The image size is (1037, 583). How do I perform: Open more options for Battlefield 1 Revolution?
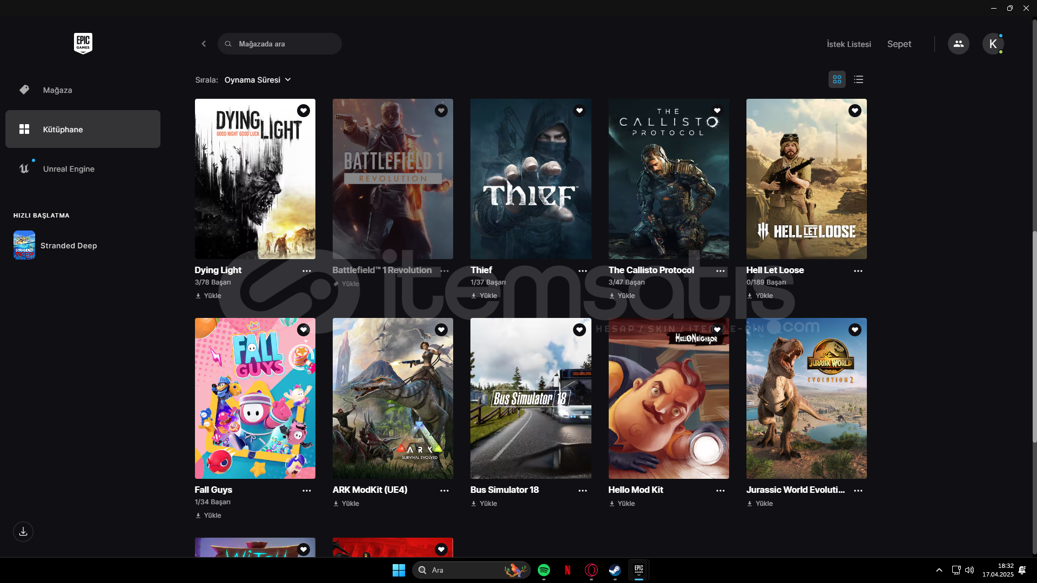point(445,271)
